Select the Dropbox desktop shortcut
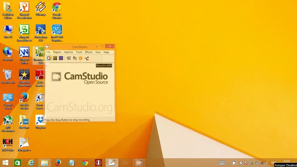Screen dimensions: 297x167 (40, 122)
